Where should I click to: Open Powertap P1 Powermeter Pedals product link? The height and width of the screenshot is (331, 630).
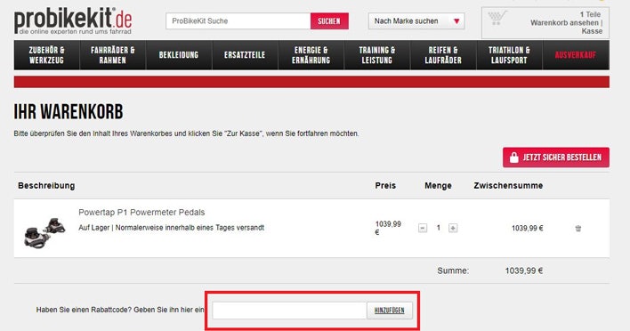[x=141, y=212]
